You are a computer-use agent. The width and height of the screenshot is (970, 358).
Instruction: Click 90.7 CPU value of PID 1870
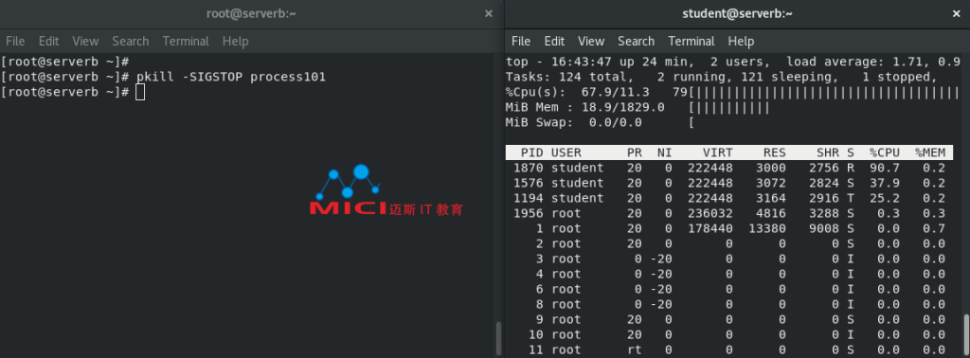coord(885,169)
